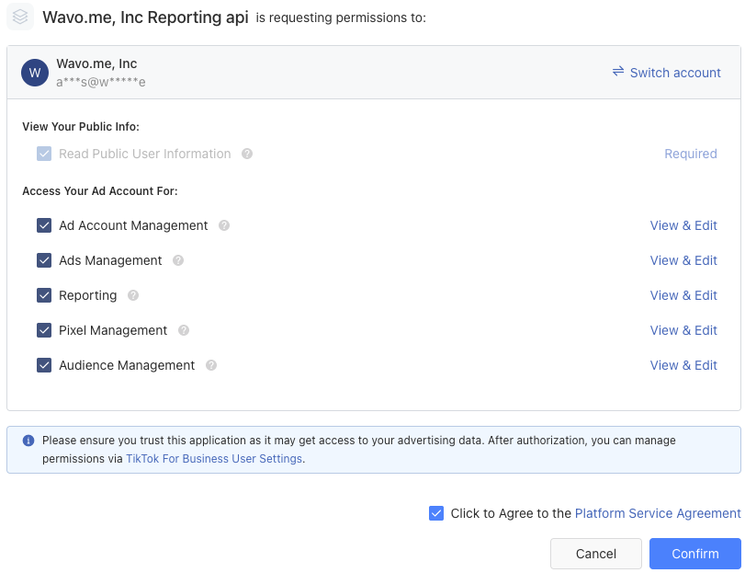Click the switch account arrows icon
The height and width of the screenshot is (573, 745).
[617, 72]
